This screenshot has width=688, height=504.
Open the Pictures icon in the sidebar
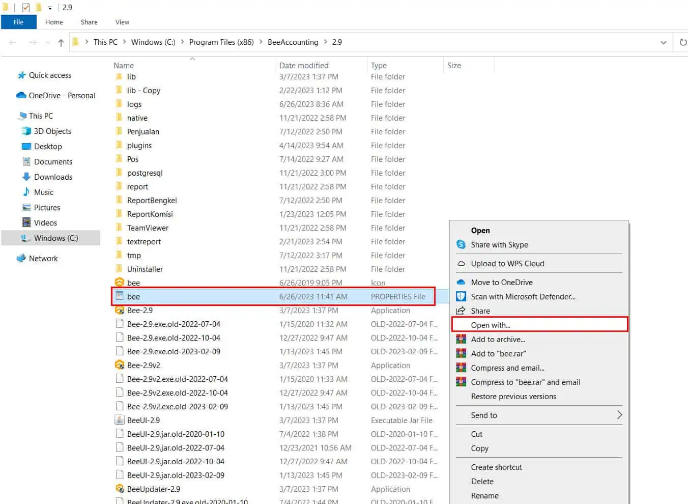pos(26,207)
